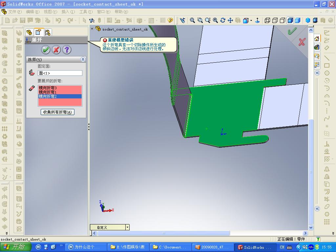This screenshot has height=252, width=336.
Task: Switch to the E:\作图娱乐 taskbar folder
Action: point(128,247)
